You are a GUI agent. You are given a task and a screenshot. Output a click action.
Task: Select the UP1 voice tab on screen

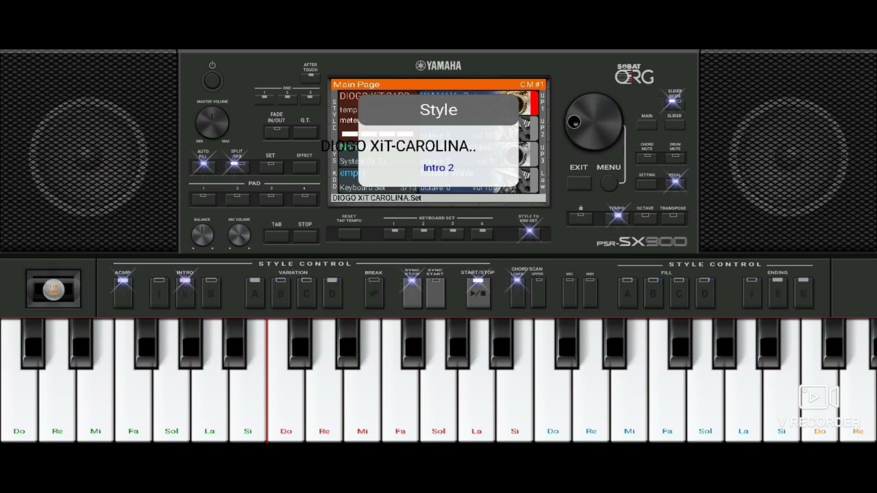point(542,103)
